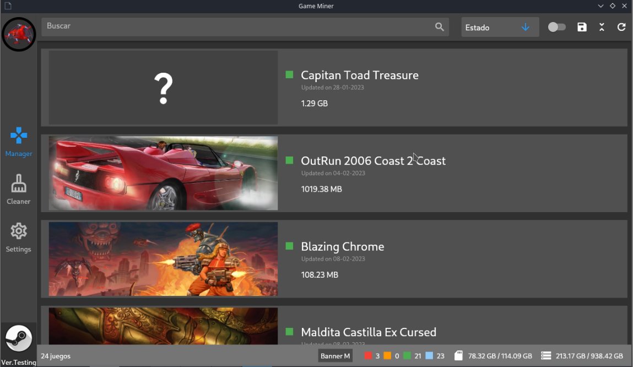Click the 1019.38 MB size text
The height and width of the screenshot is (367, 633).
pyautogui.click(x=321, y=189)
